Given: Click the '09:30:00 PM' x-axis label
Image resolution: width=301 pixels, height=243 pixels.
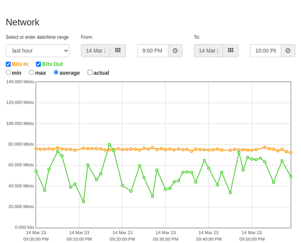Looking at the screenshot, I should click(x=166, y=239).
